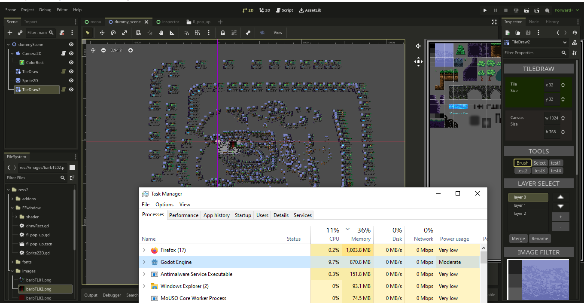Image resolution: width=584 pixels, height=303 pixels.
Task: Activate the Scale Mode tool
Action: [x=125, y=33]
